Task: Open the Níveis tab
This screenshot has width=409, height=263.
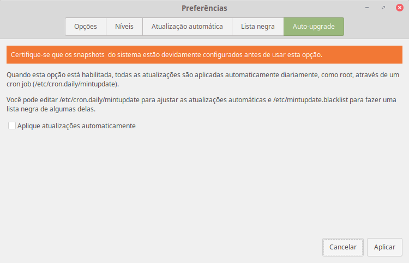Action: pyautogui.click(x=124, y=27)
